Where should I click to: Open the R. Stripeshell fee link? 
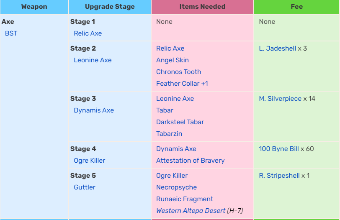point(279,176)
